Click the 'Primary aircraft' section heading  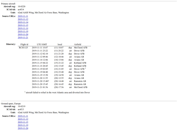click(x=8, y=4)
